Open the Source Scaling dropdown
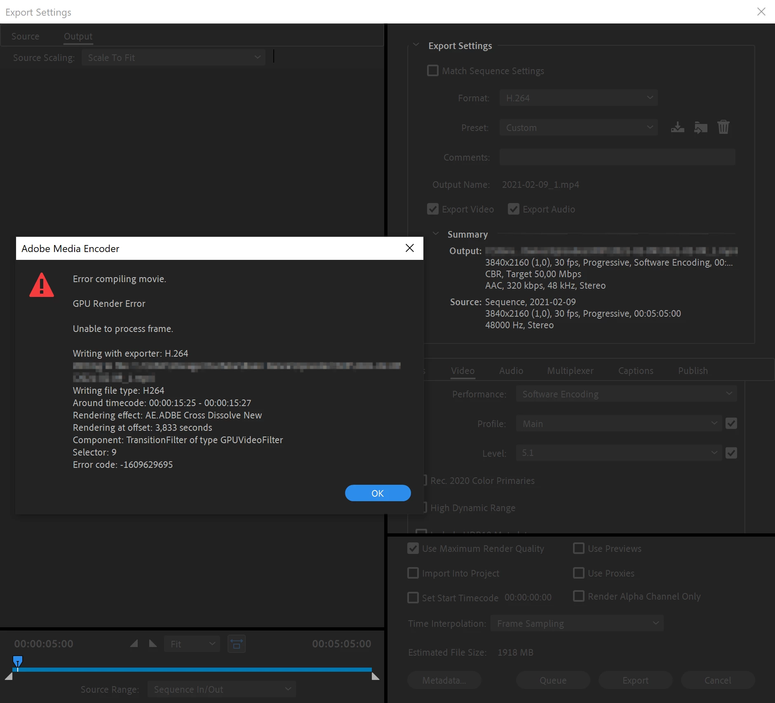This screenshot has width=775, height=703. click(x=174, y=57)
